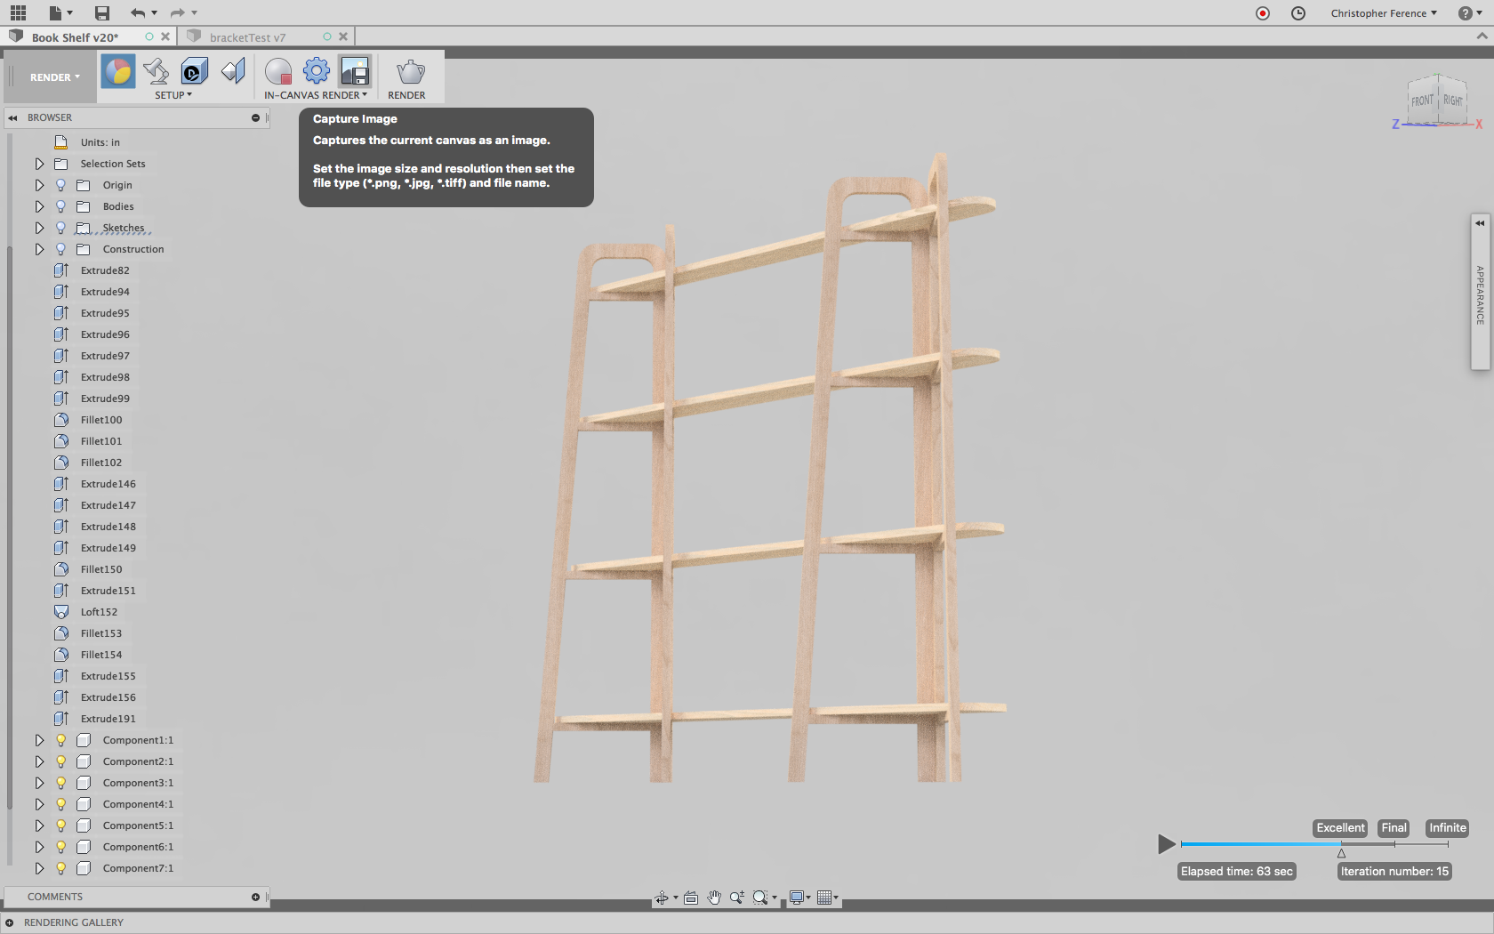Expand Component4:1 tree node
Screen dimensions: 1494x934
coord(39,804)
